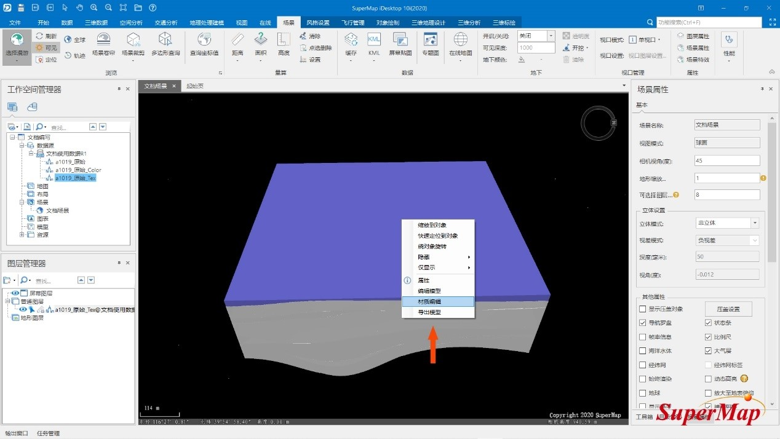780x439 pixels.
Task: Open the 开启/关闭 underground dropdown
Action: (x=551, y=36)
